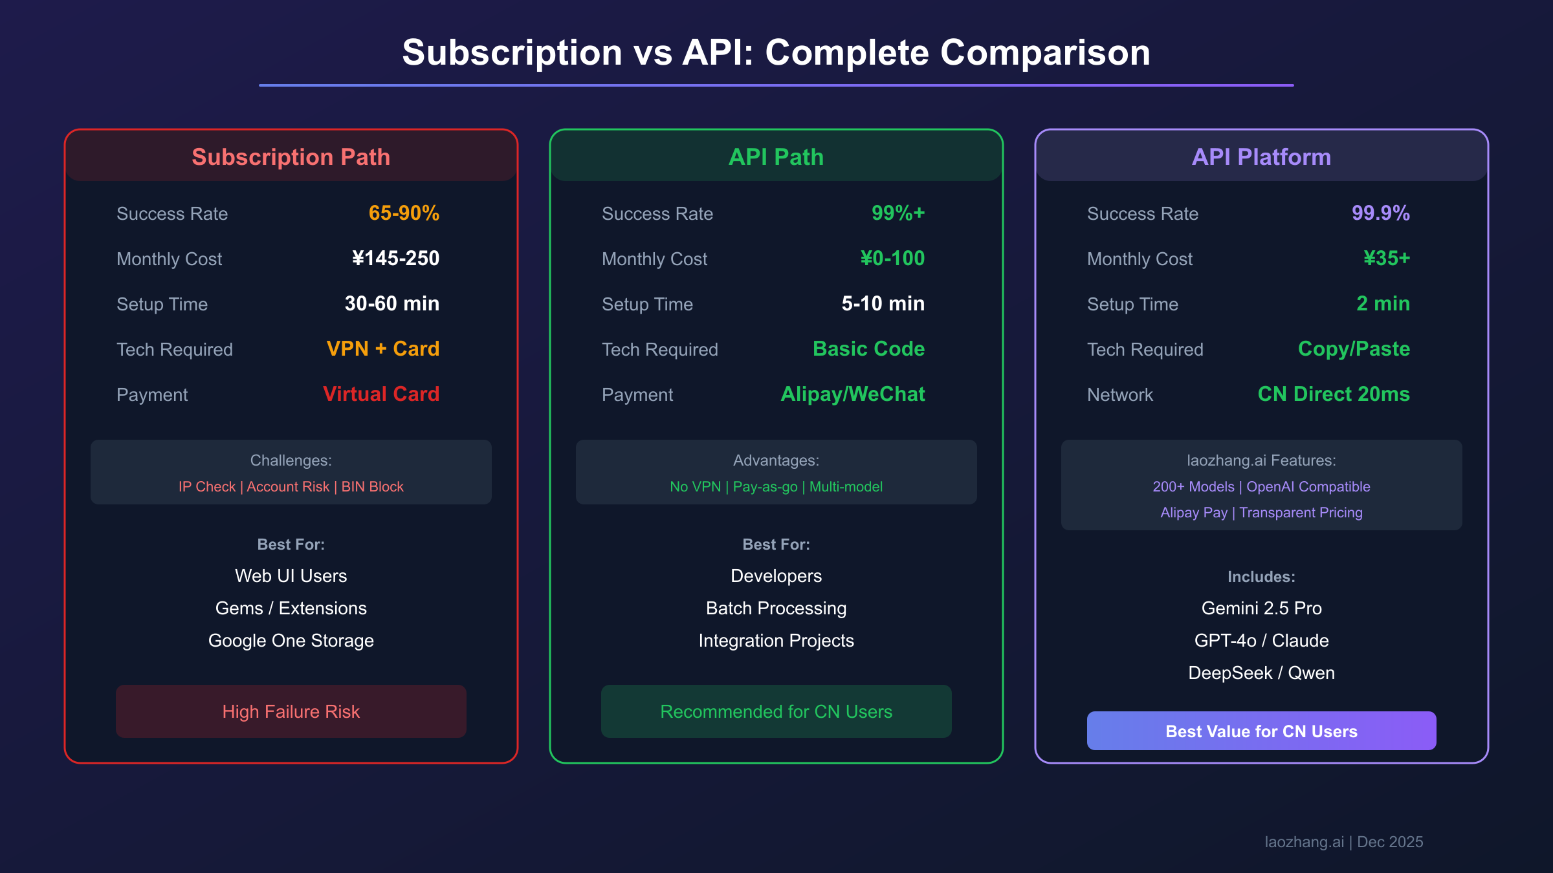Click the Advantages box in API Path
1553x873 pixels.
(x=776, y=473)
